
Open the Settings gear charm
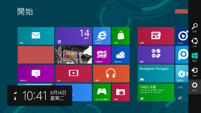pos(195,87)
